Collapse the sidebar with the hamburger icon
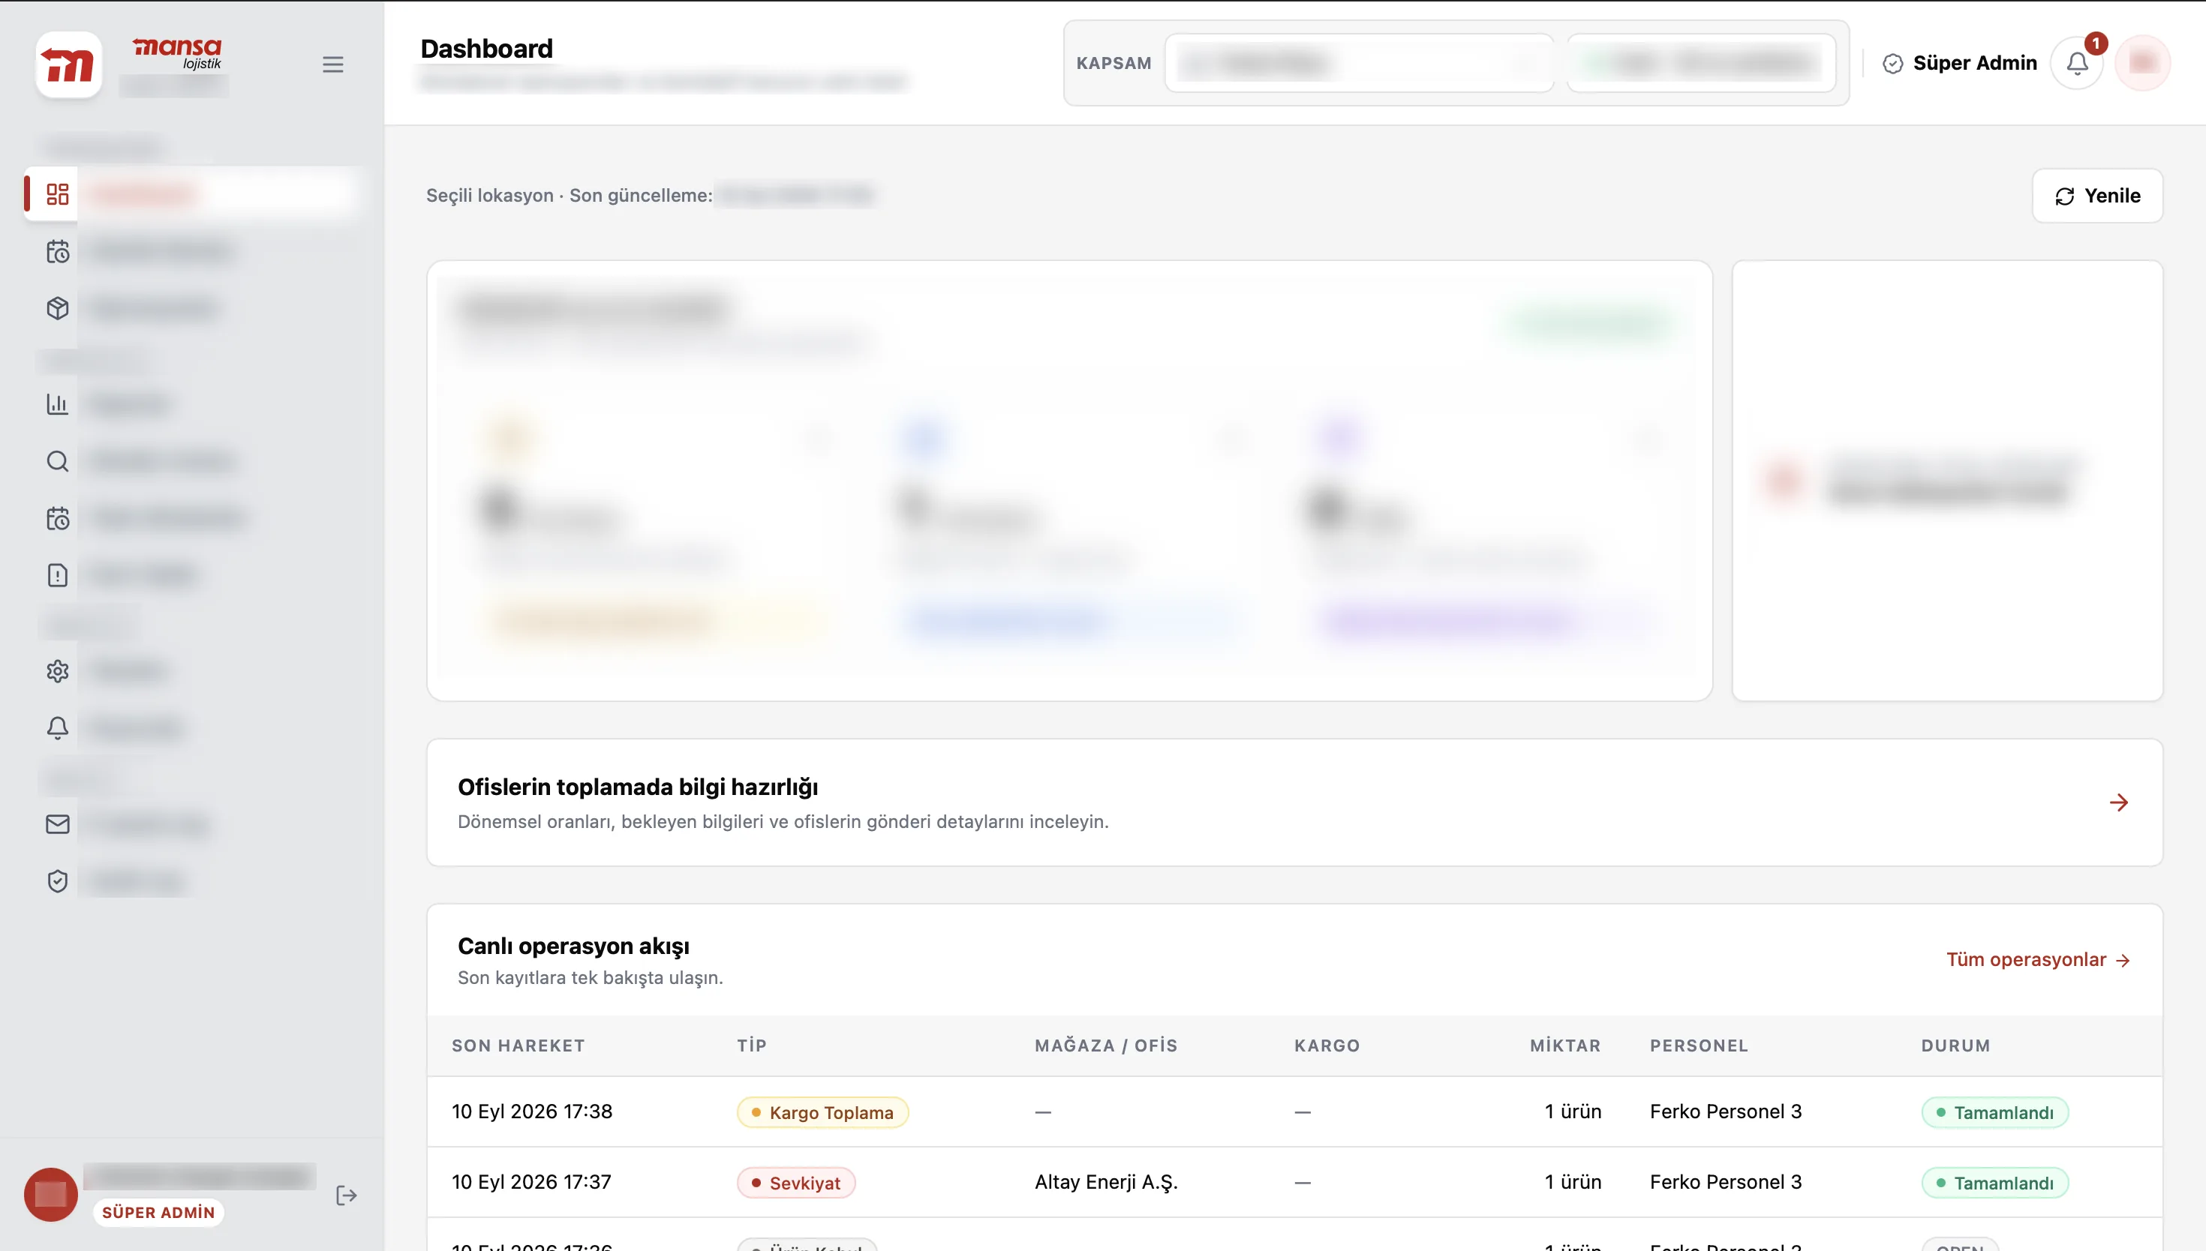The width and height of the screenshot is (2206, 1251). (x=332, y=64)
